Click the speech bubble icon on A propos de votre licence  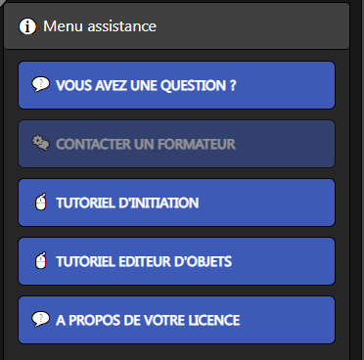[x=40, y=319]
